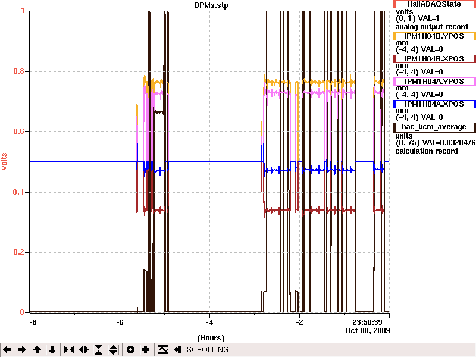The image size is (476, 357).
Task: Click the 0.8 y-axis tick label
Action: 19,71
